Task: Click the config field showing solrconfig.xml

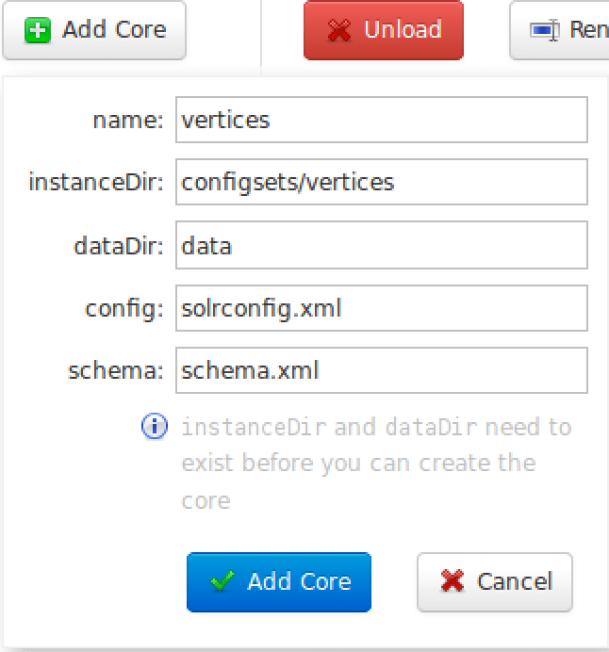Action: pyautogui.click(x=381, y=308)
